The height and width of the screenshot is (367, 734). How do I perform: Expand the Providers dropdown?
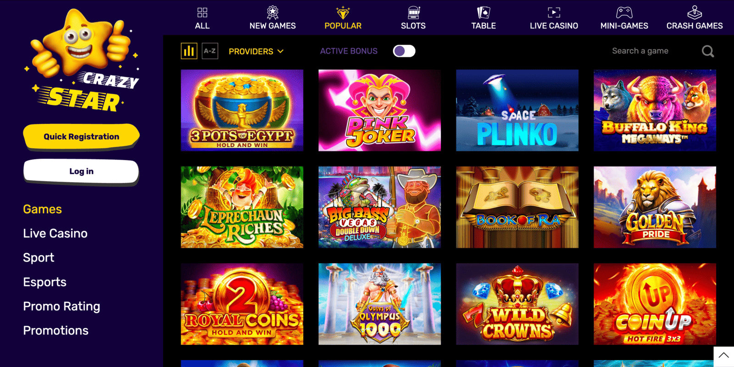pos(256,51)
